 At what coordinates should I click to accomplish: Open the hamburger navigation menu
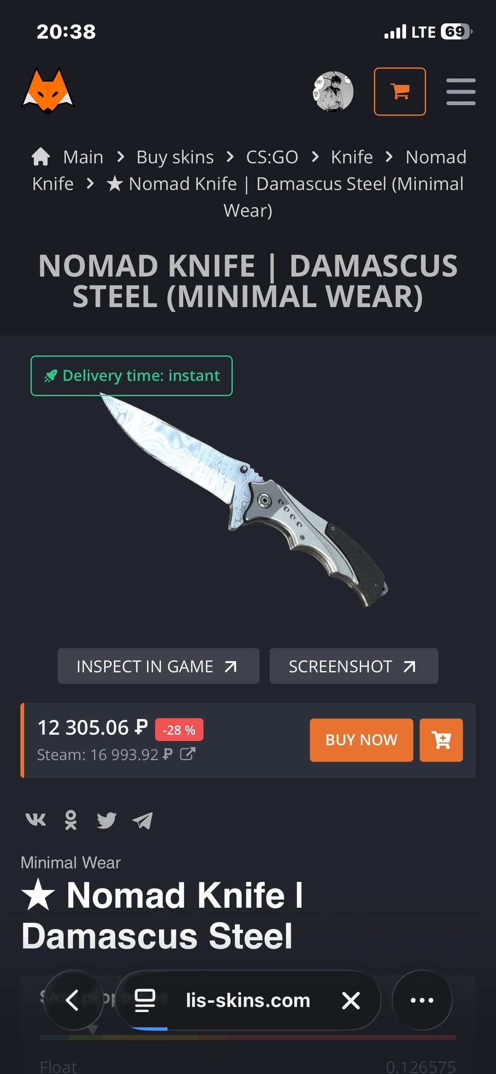pyautogui.click(x=461, y=91)
